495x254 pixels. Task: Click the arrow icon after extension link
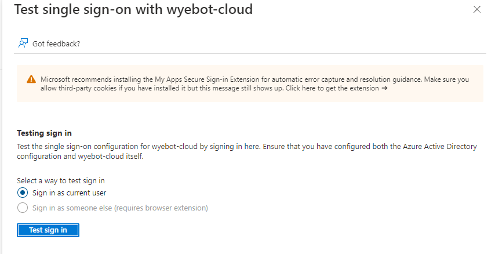point(384,88)
